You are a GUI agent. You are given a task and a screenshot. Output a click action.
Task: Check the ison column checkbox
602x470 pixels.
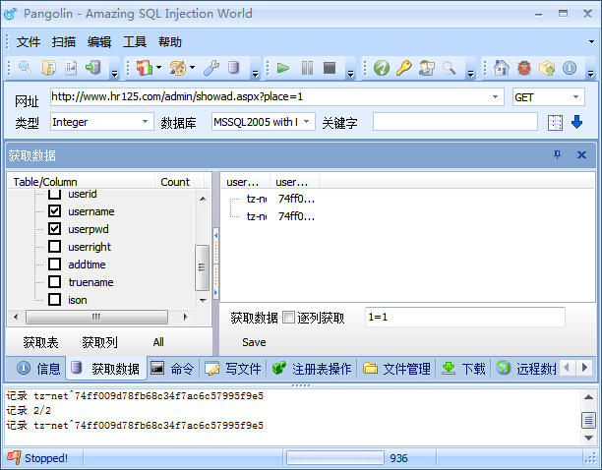click(54, 299)
